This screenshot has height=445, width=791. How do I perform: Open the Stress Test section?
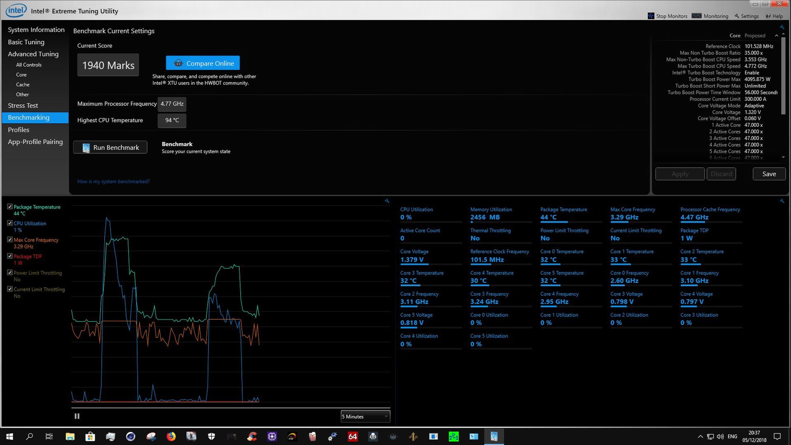point(23,105)
